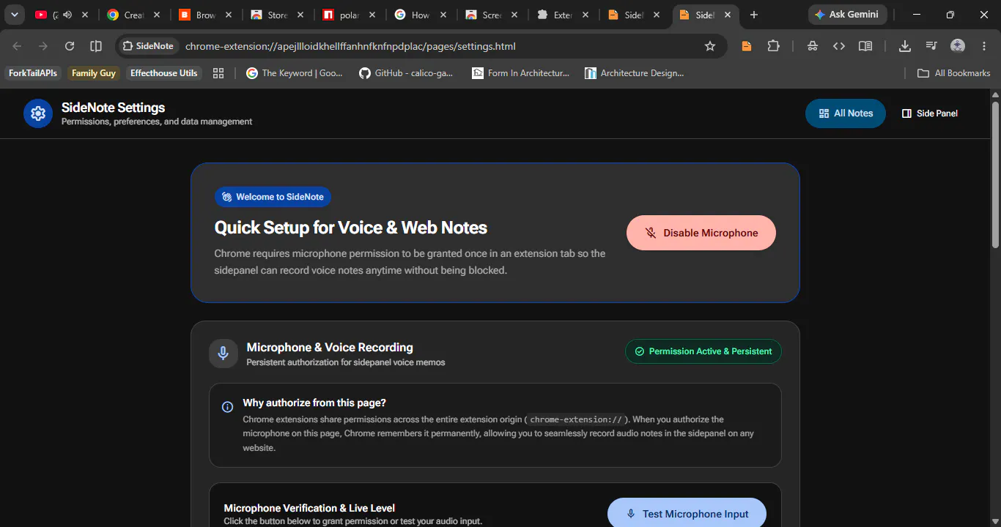Click the media controls icon in toolbar
The width and height of the screenshot is (1001, 527).
pos(931,46)
